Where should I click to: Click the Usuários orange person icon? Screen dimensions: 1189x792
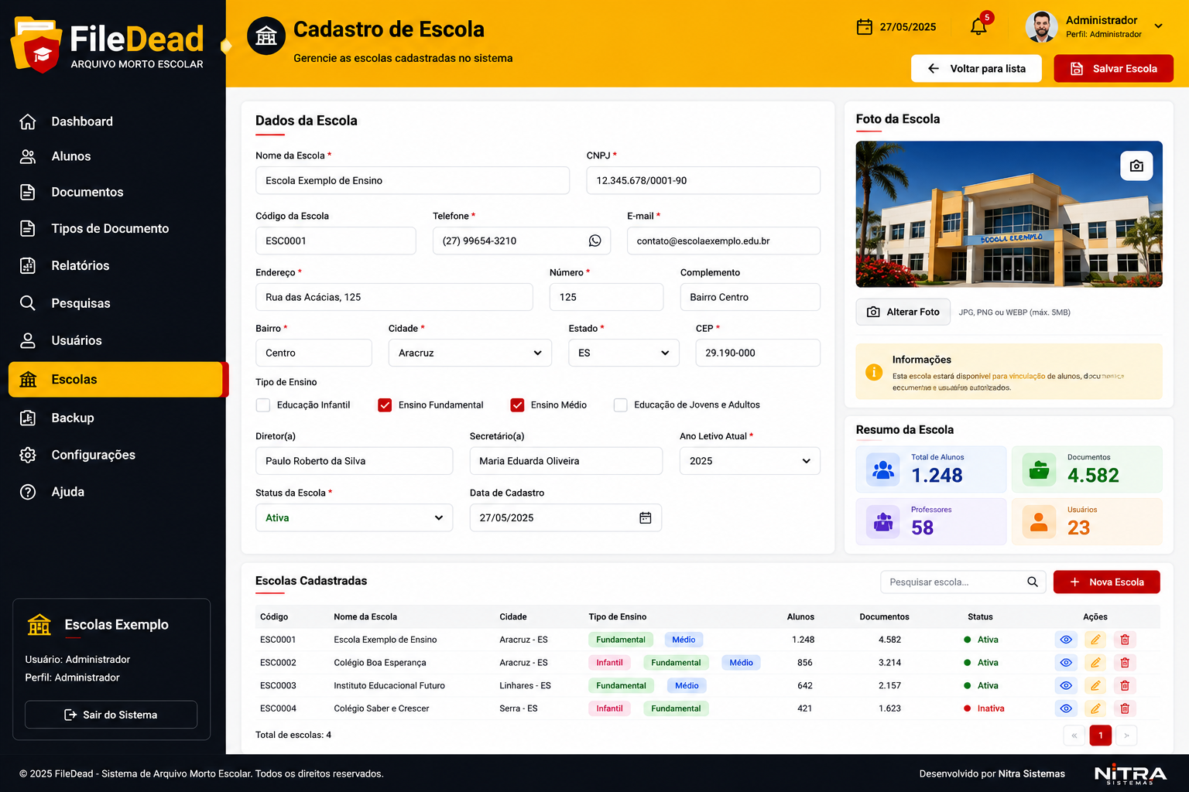1040,522
